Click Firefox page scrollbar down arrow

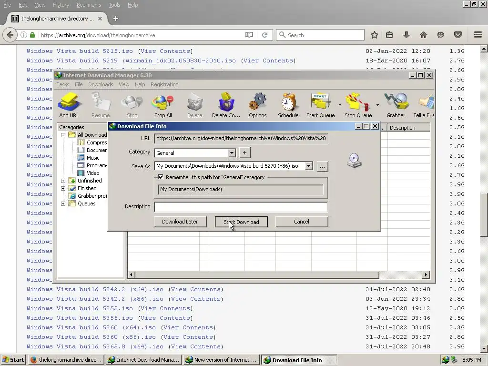(x=484, y=348)
